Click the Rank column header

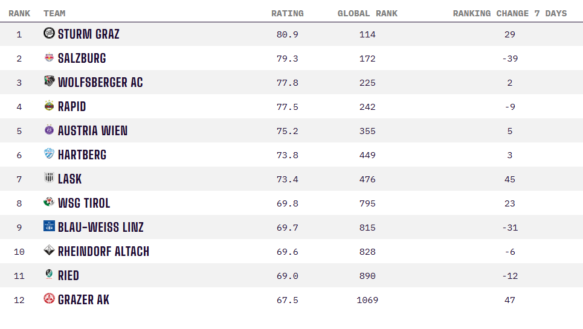click(19, 13)
